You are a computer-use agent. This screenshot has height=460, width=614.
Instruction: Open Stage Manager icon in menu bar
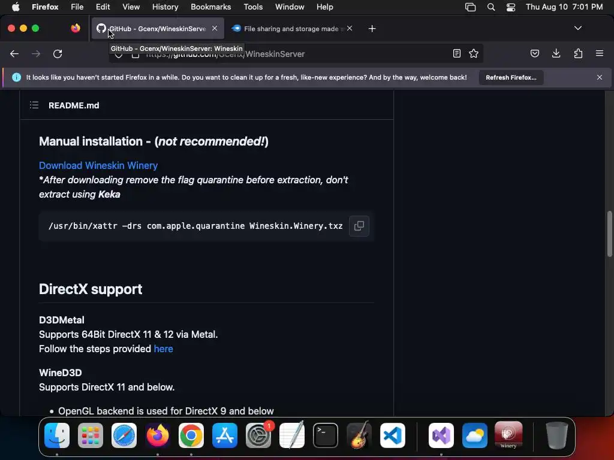coord(470,7)
